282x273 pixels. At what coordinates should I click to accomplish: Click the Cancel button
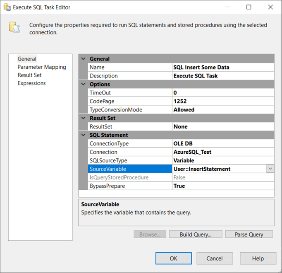coord(214,259)
